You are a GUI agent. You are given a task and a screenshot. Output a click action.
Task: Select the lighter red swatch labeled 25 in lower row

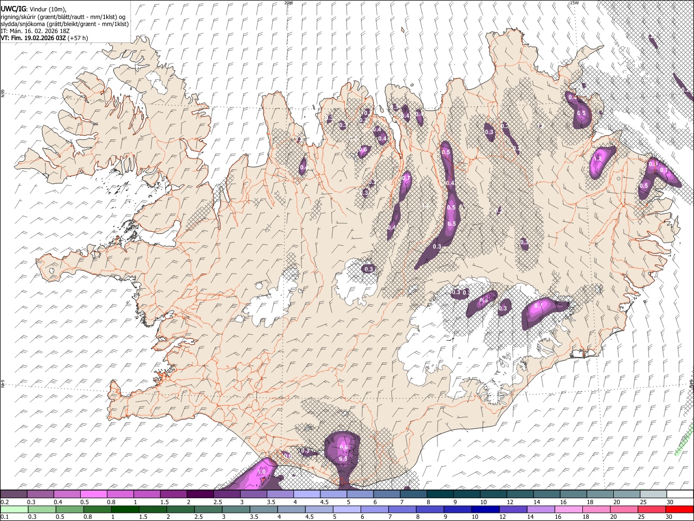click(x=652, y=509)
